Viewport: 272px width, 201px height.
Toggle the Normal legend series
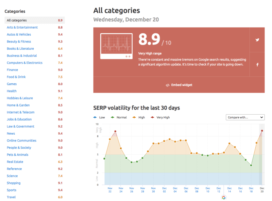[x=119, y=117]
